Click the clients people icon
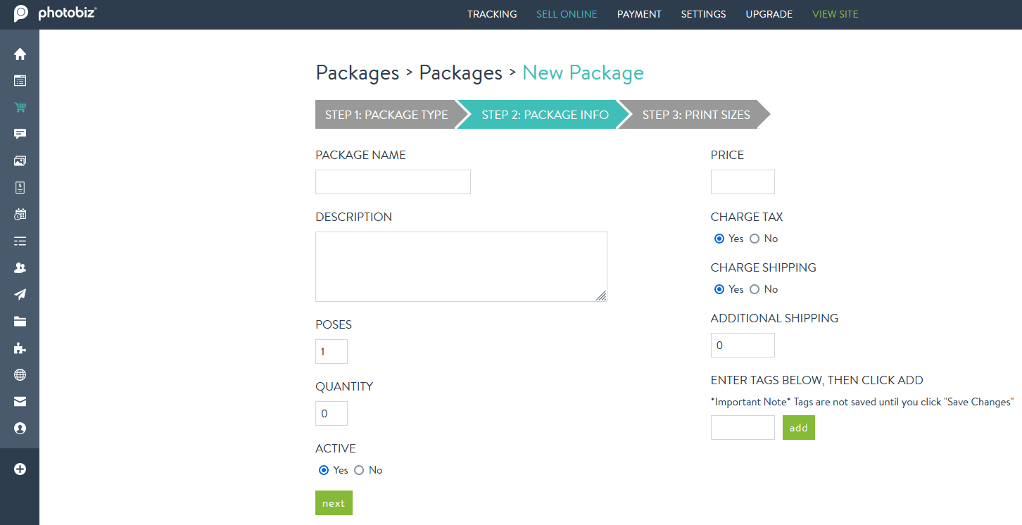 pyautogui.click(x=20, y=267)
